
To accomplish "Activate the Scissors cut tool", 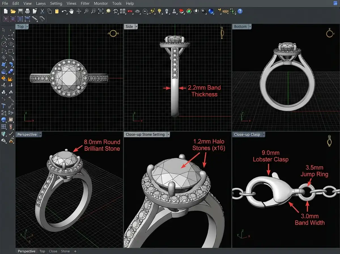I will (x=42, y=11).
